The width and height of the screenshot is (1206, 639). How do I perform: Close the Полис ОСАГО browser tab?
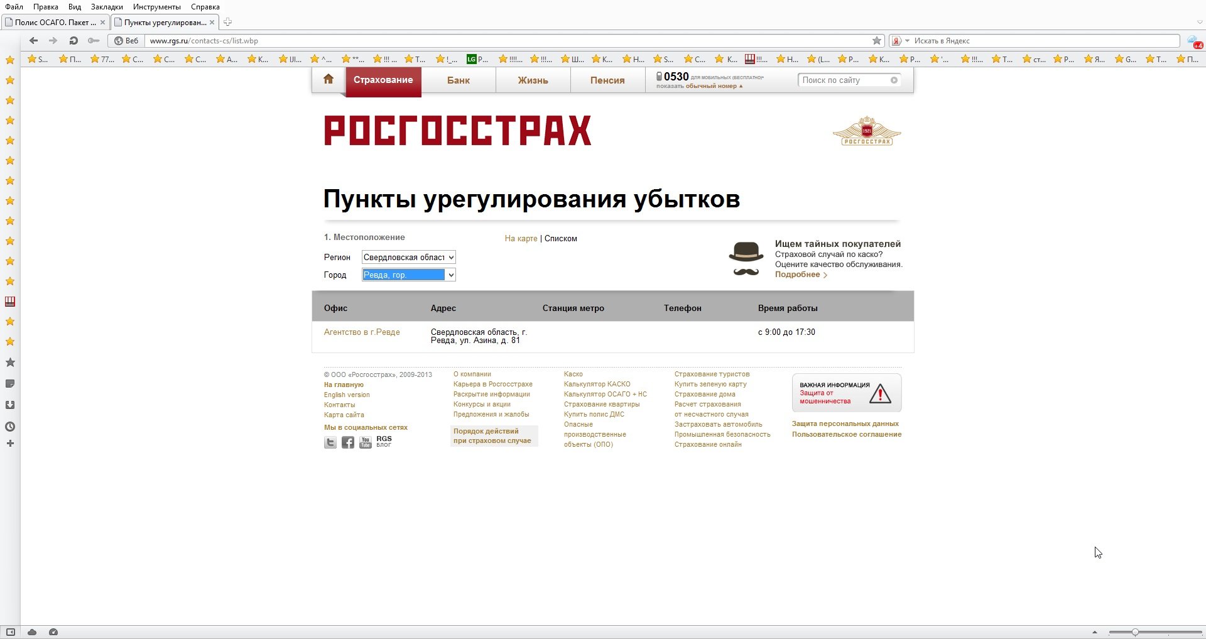(103, 22)
